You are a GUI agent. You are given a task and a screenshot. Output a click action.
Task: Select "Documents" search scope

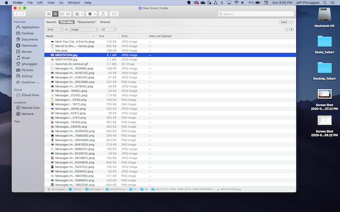tap(87, 22)
